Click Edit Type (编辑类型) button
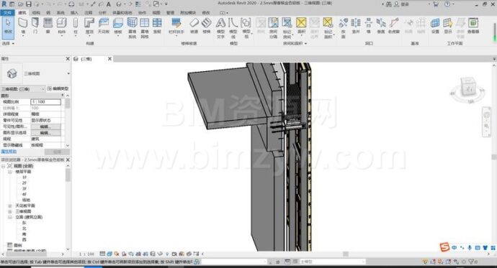 coord(58,89)
